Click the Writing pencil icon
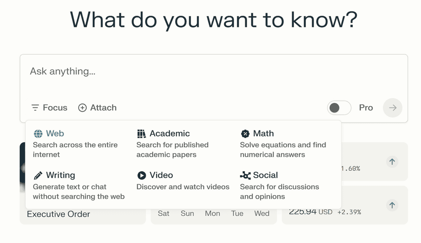The height and width of the screenshot is (243, 421). (x=38, y=175)
